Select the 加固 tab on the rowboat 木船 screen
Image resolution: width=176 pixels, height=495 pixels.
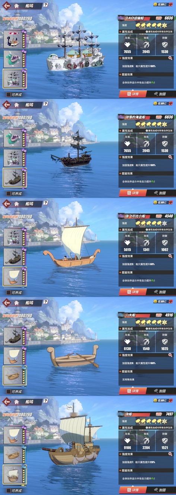(160, 391)
